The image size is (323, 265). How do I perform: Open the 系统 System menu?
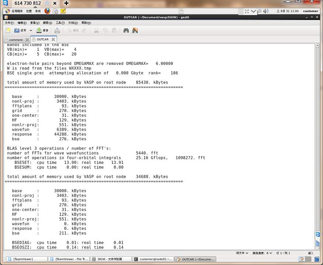coord(38,11)
